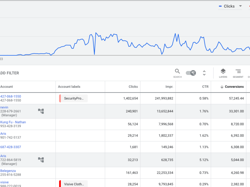Select clicks value 29,214
Screen dimensions: 250x187
pyautogui.click(x=133, y=136)
